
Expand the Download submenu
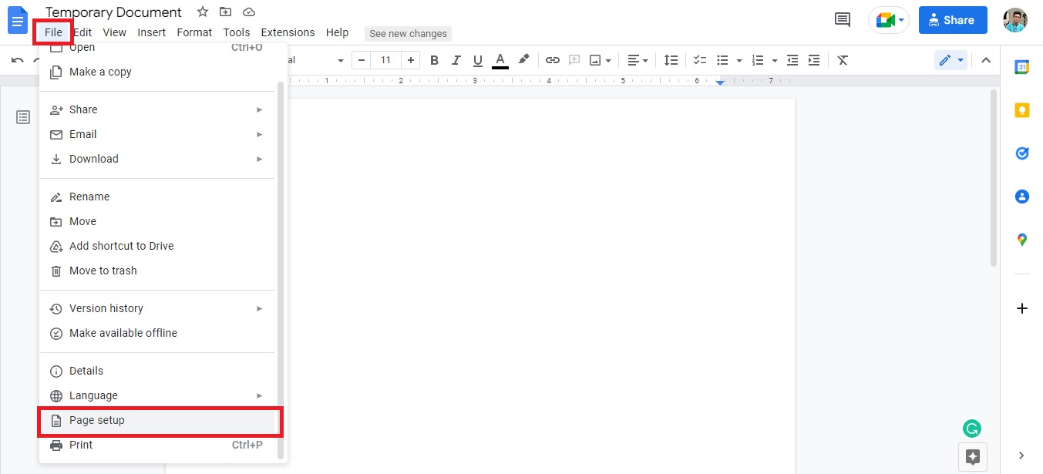[93, 159]
